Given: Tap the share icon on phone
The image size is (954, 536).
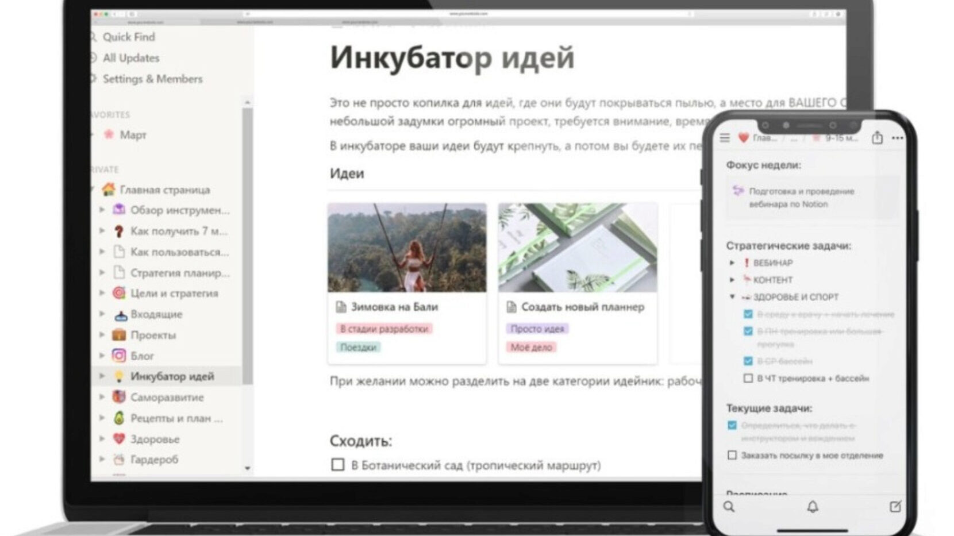Looking at the screenshot, I should (x=877, y=138).
